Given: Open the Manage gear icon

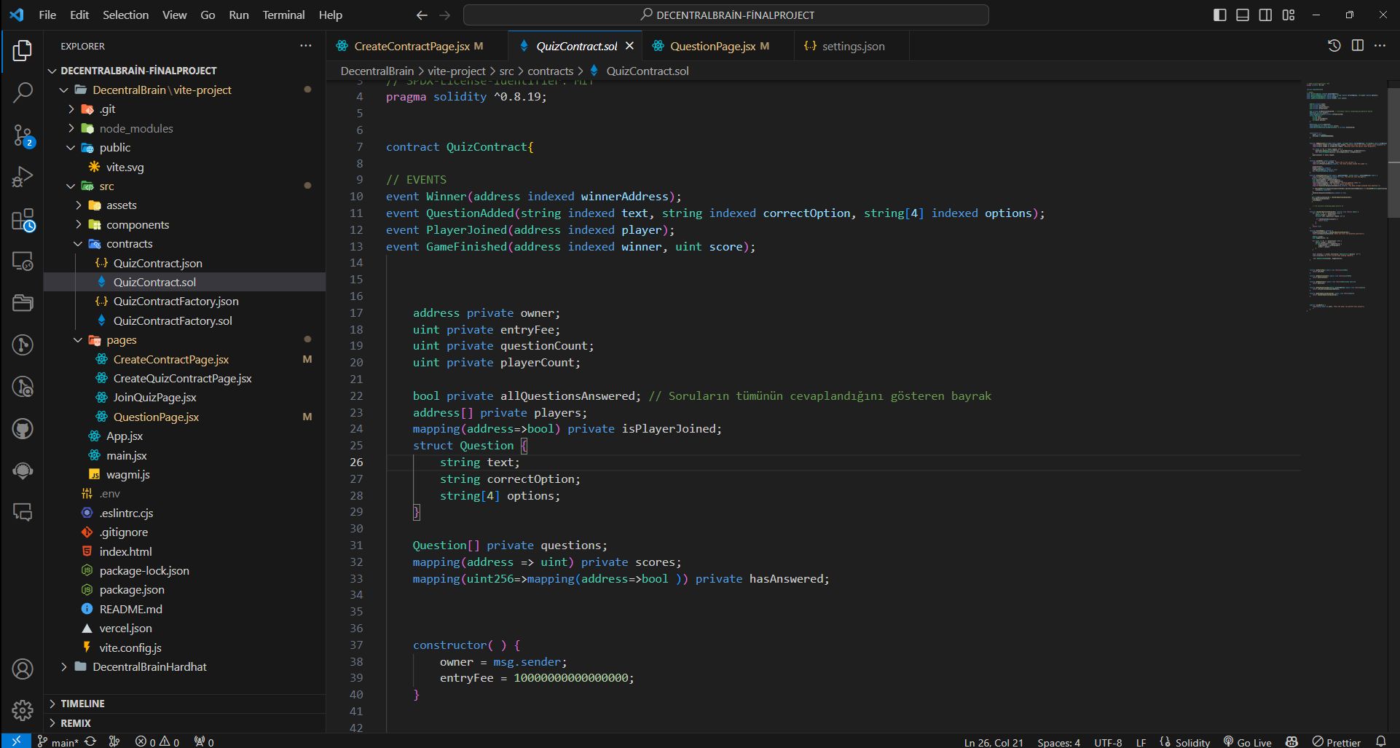Looking at the screenshot, I should click(x=23, y=710).
